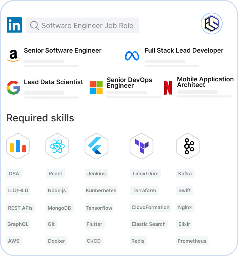Image resolution: width=238 pixels, height=256 pixels.
Task: Click the Netflix company logo
Action: (x=168, y=88)
